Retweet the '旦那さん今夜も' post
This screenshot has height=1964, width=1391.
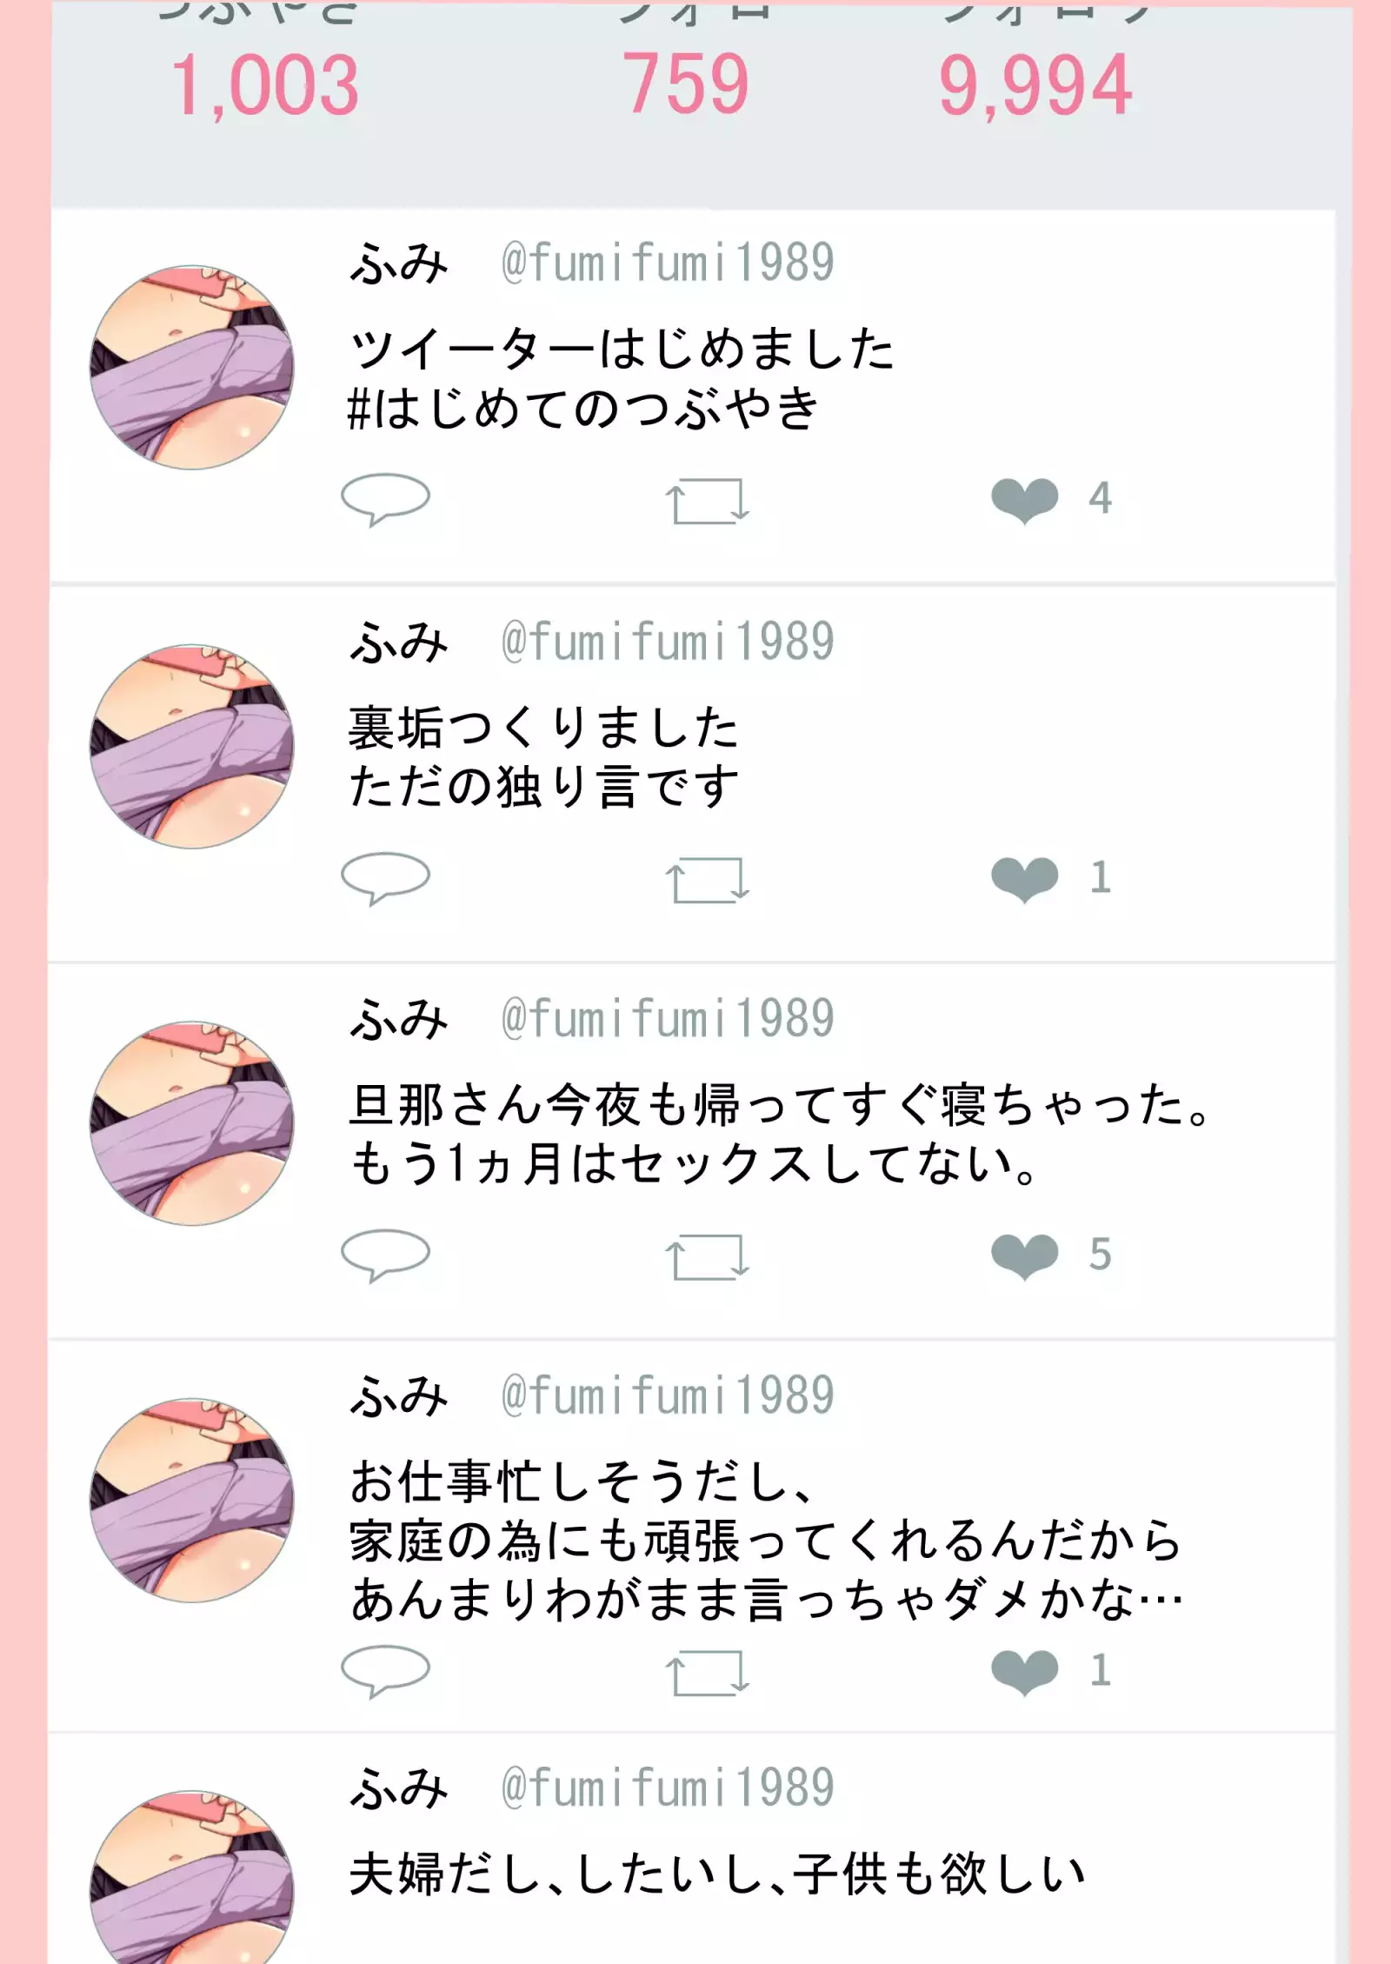pyautogui.click(x=707, y=1257)
